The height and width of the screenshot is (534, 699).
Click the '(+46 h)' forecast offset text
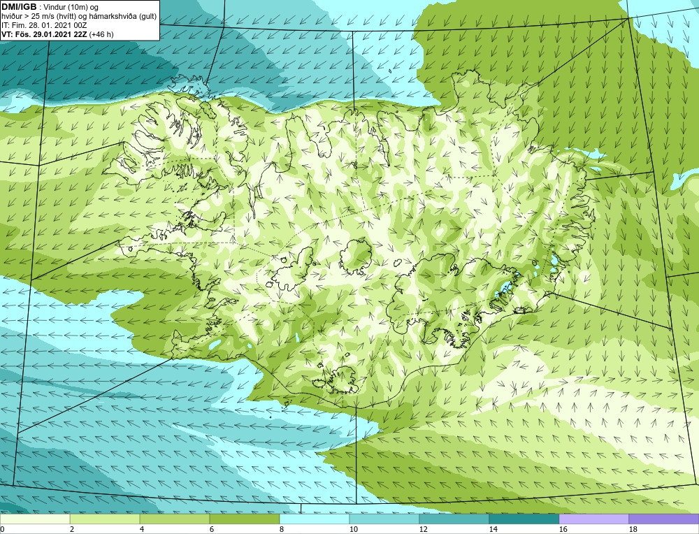tap(101, 34)
